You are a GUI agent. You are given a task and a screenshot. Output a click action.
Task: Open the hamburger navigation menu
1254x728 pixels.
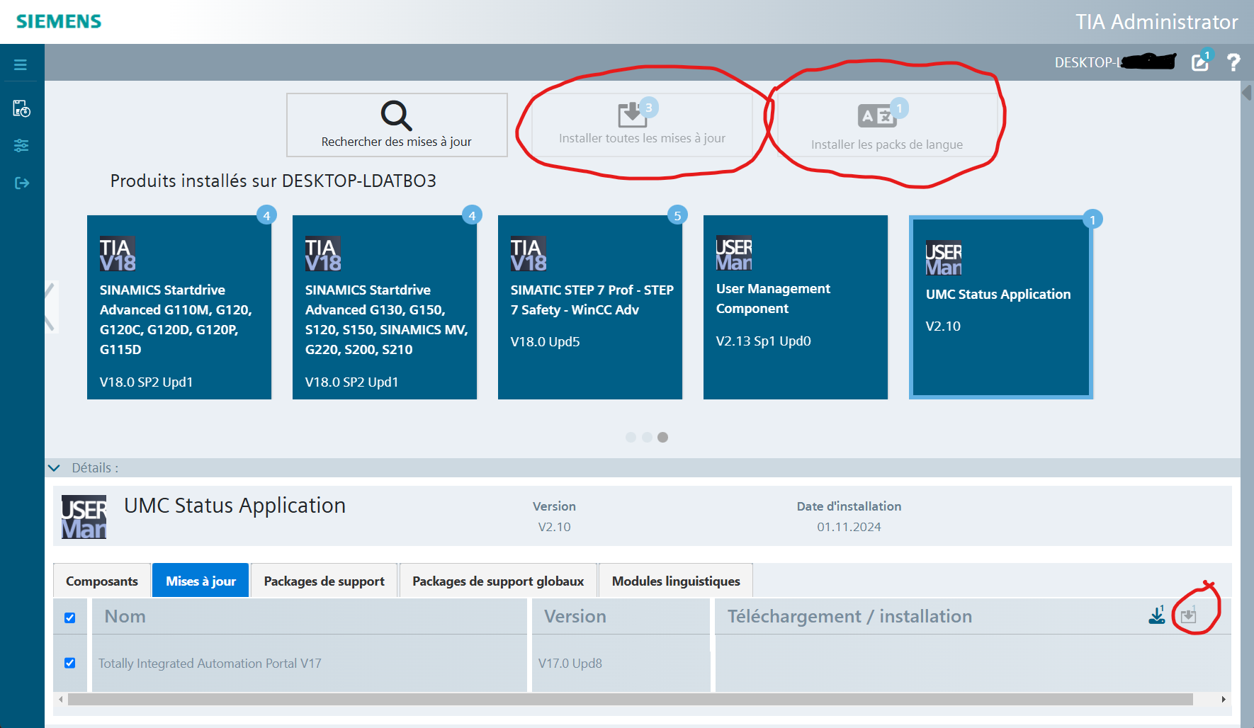point(21,65)
